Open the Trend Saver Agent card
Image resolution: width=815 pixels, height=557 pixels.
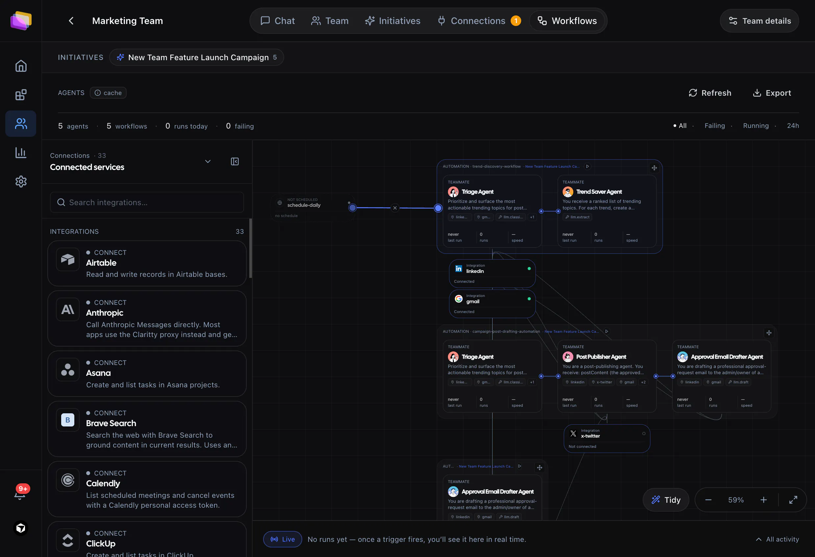point(607,211)
